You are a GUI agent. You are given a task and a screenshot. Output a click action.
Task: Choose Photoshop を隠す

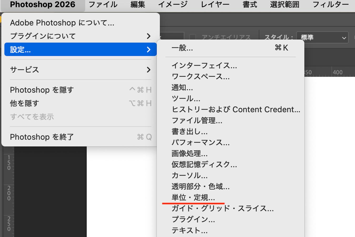click(80, 90)
